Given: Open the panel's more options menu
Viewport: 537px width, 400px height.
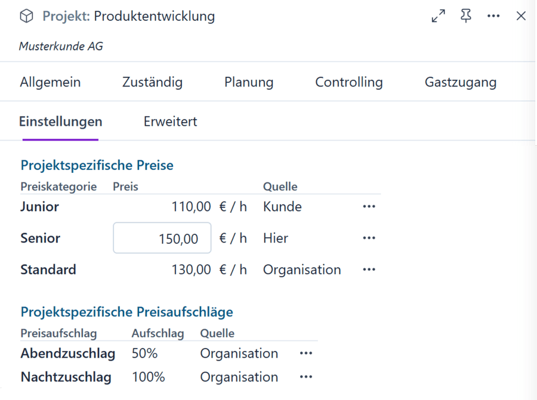Looking at the screenshot, I should coord(493,15).
